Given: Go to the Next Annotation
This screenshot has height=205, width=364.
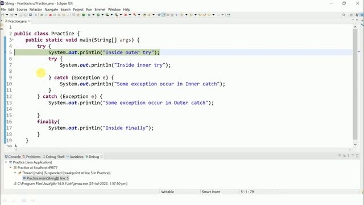Looking at the screenshot, I should pyautogui.click(x=181, y=15).
